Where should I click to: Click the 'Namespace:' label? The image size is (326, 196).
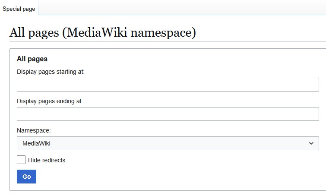(x=34, y=130)
